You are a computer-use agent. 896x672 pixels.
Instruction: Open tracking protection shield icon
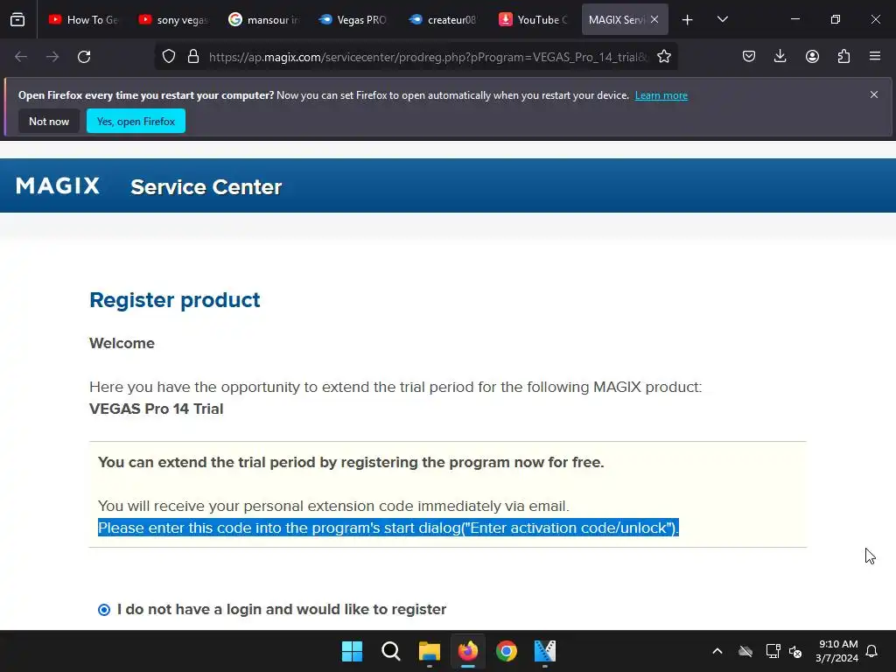(169, 57)
